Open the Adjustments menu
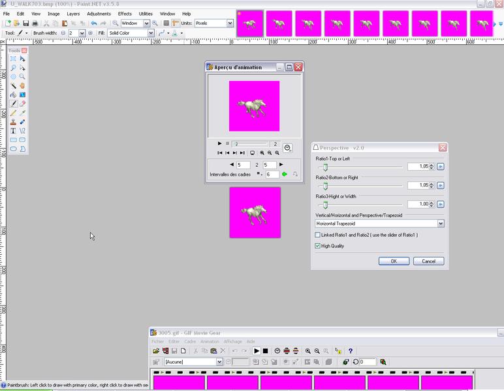504x391 pixels. (99, 14)
